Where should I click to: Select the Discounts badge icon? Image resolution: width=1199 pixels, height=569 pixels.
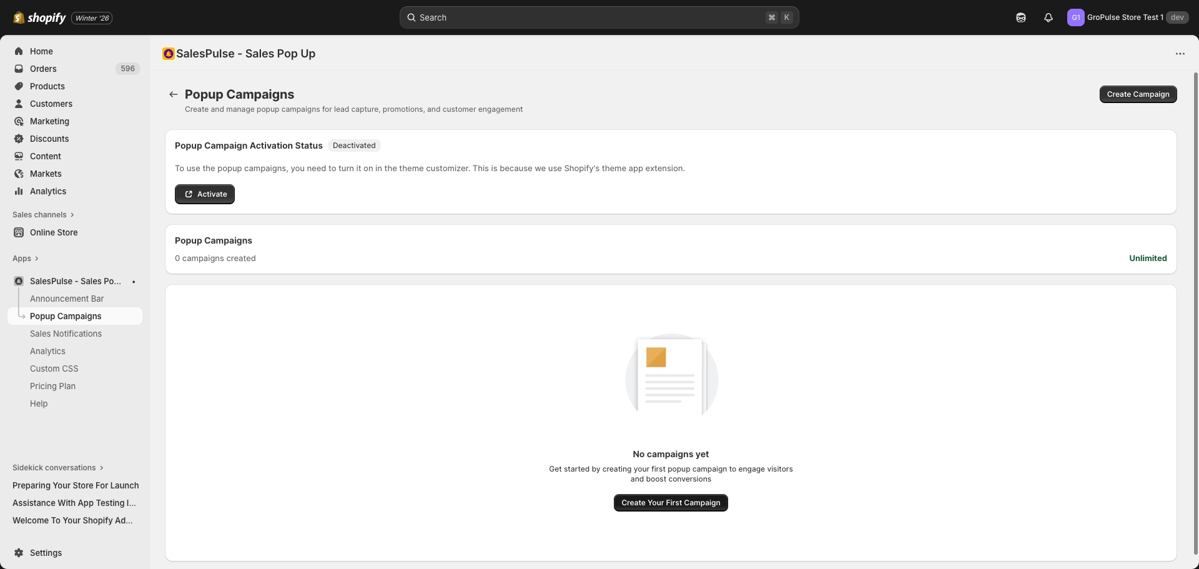(19, 139)
